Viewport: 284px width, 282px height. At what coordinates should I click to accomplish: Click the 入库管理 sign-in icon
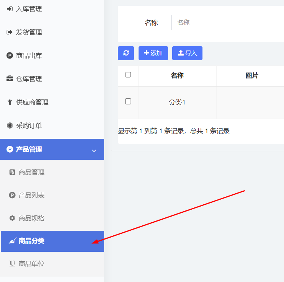click(10, 9)
